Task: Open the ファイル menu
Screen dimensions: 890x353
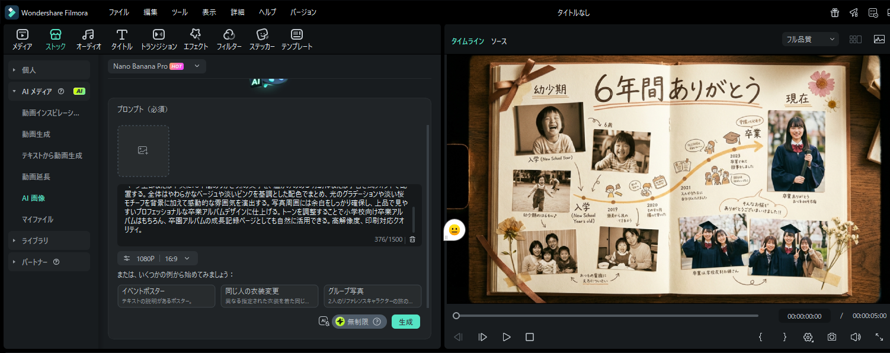Action: [119, 12]
